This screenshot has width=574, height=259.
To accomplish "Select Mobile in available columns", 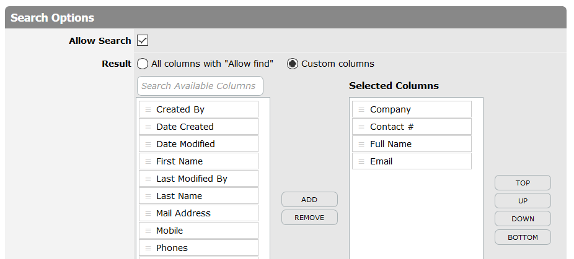I will [x=198, y=231].
